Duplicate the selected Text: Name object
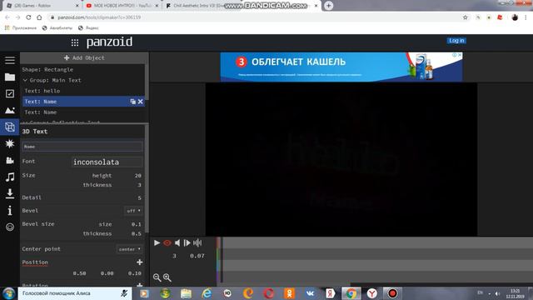533x300 pixels. tap(133, 102)
